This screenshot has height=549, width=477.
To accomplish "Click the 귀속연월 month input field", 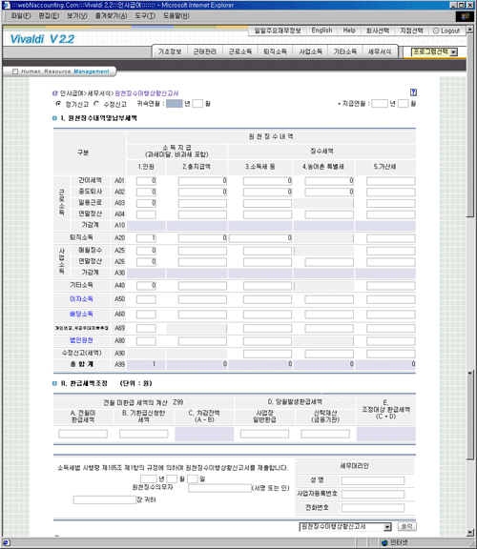I will tap(197, 104).
